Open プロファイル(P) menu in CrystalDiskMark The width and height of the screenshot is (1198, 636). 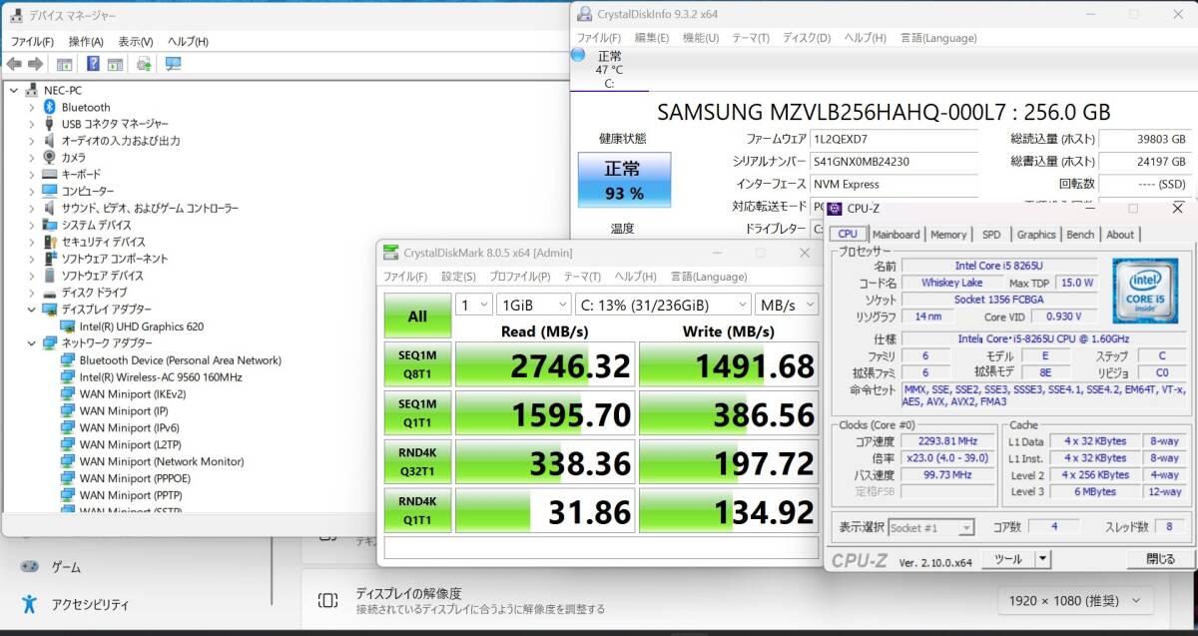tap(519, 277)
